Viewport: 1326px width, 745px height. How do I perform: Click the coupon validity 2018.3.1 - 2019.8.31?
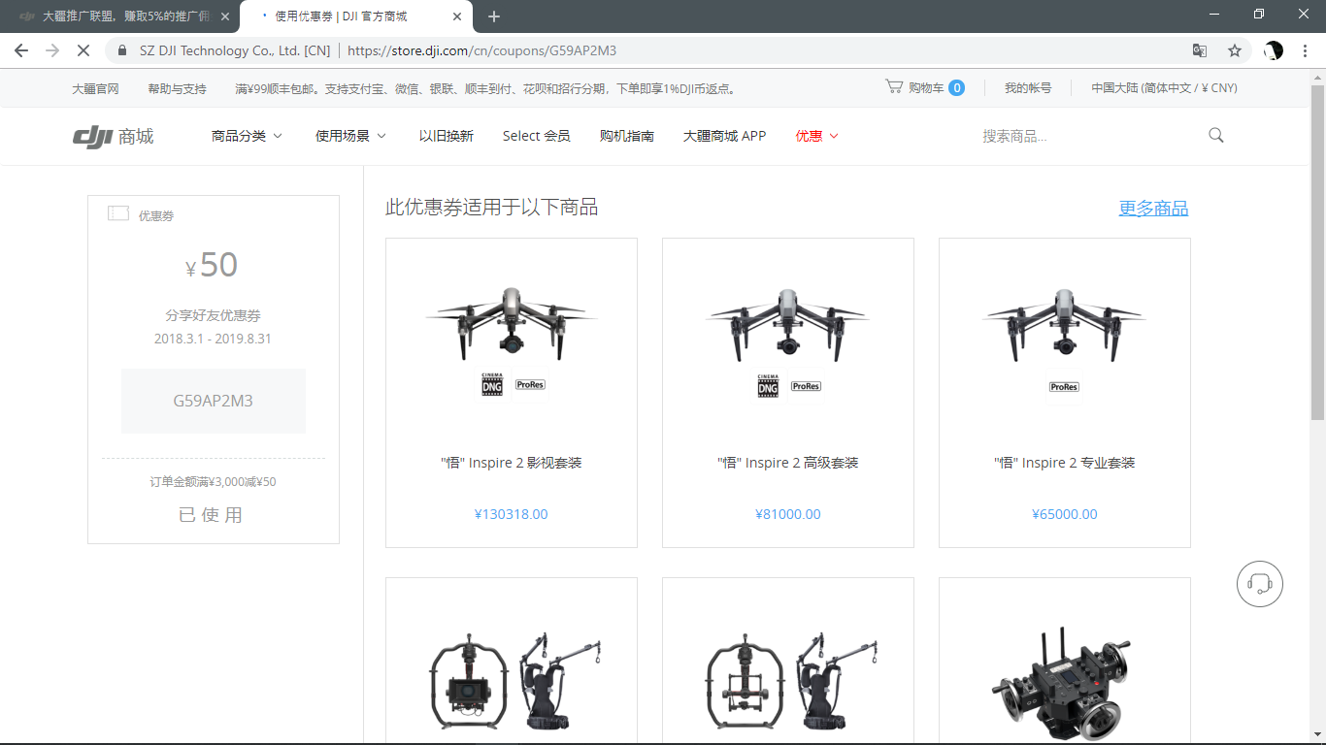[213, 340]
